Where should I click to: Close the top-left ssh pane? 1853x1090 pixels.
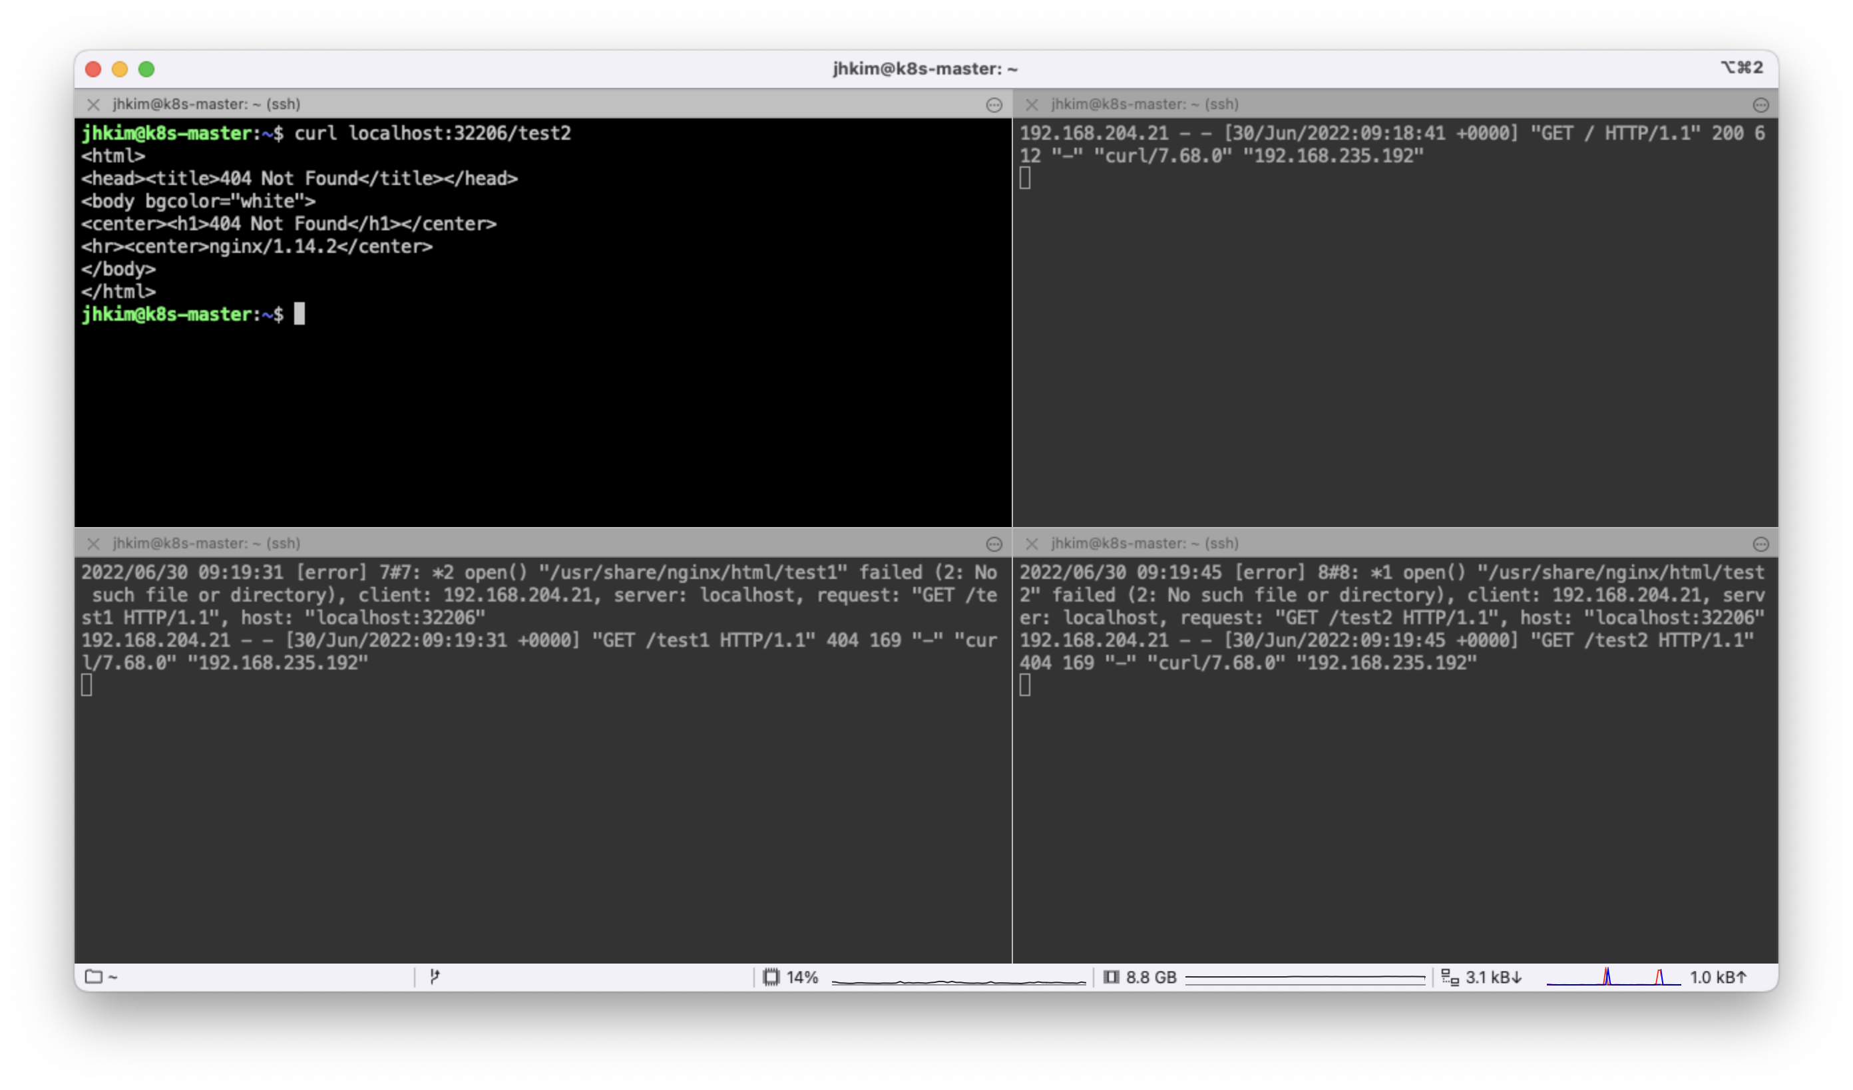93,104
